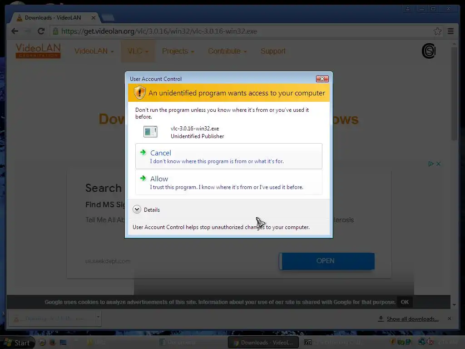Click the page vertical scrollbar
Viewport: 465px width, 349px height.
pos(454,94)
